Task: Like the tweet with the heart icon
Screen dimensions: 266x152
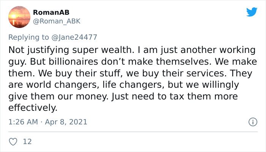Action: [x=13, y=142]
